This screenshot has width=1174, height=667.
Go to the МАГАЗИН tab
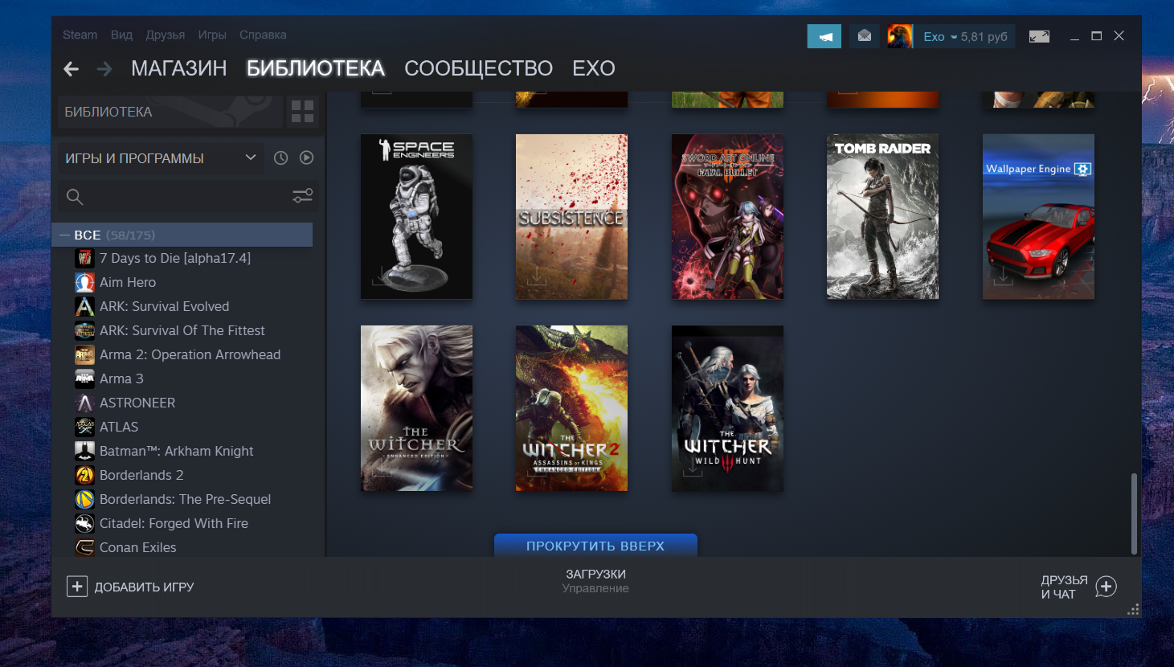click(178, 68)
